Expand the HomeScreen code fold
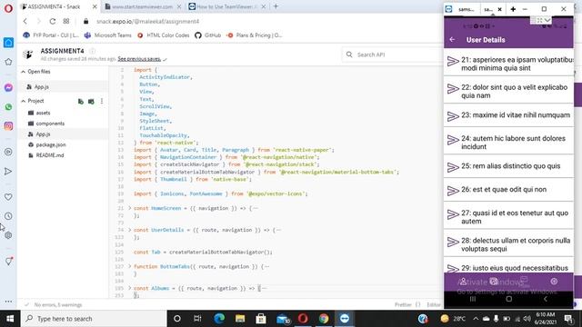582x327 pixels. click(x=129, y=208)
